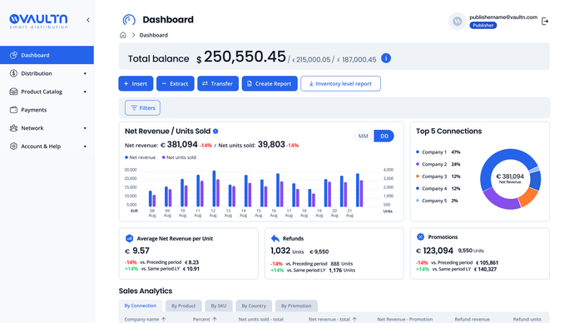Sort by Percent column arrow
Screen dimensions: 574x323
215,320
